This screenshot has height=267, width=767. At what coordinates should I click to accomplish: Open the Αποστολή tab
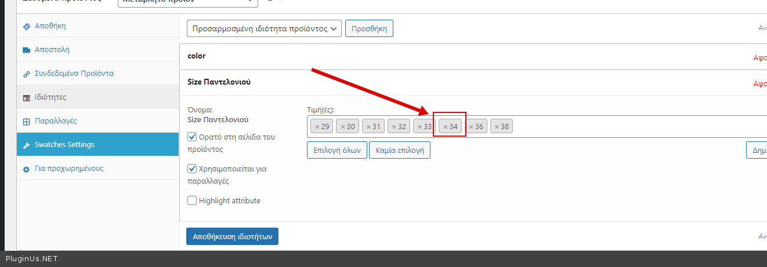[97, 50]
